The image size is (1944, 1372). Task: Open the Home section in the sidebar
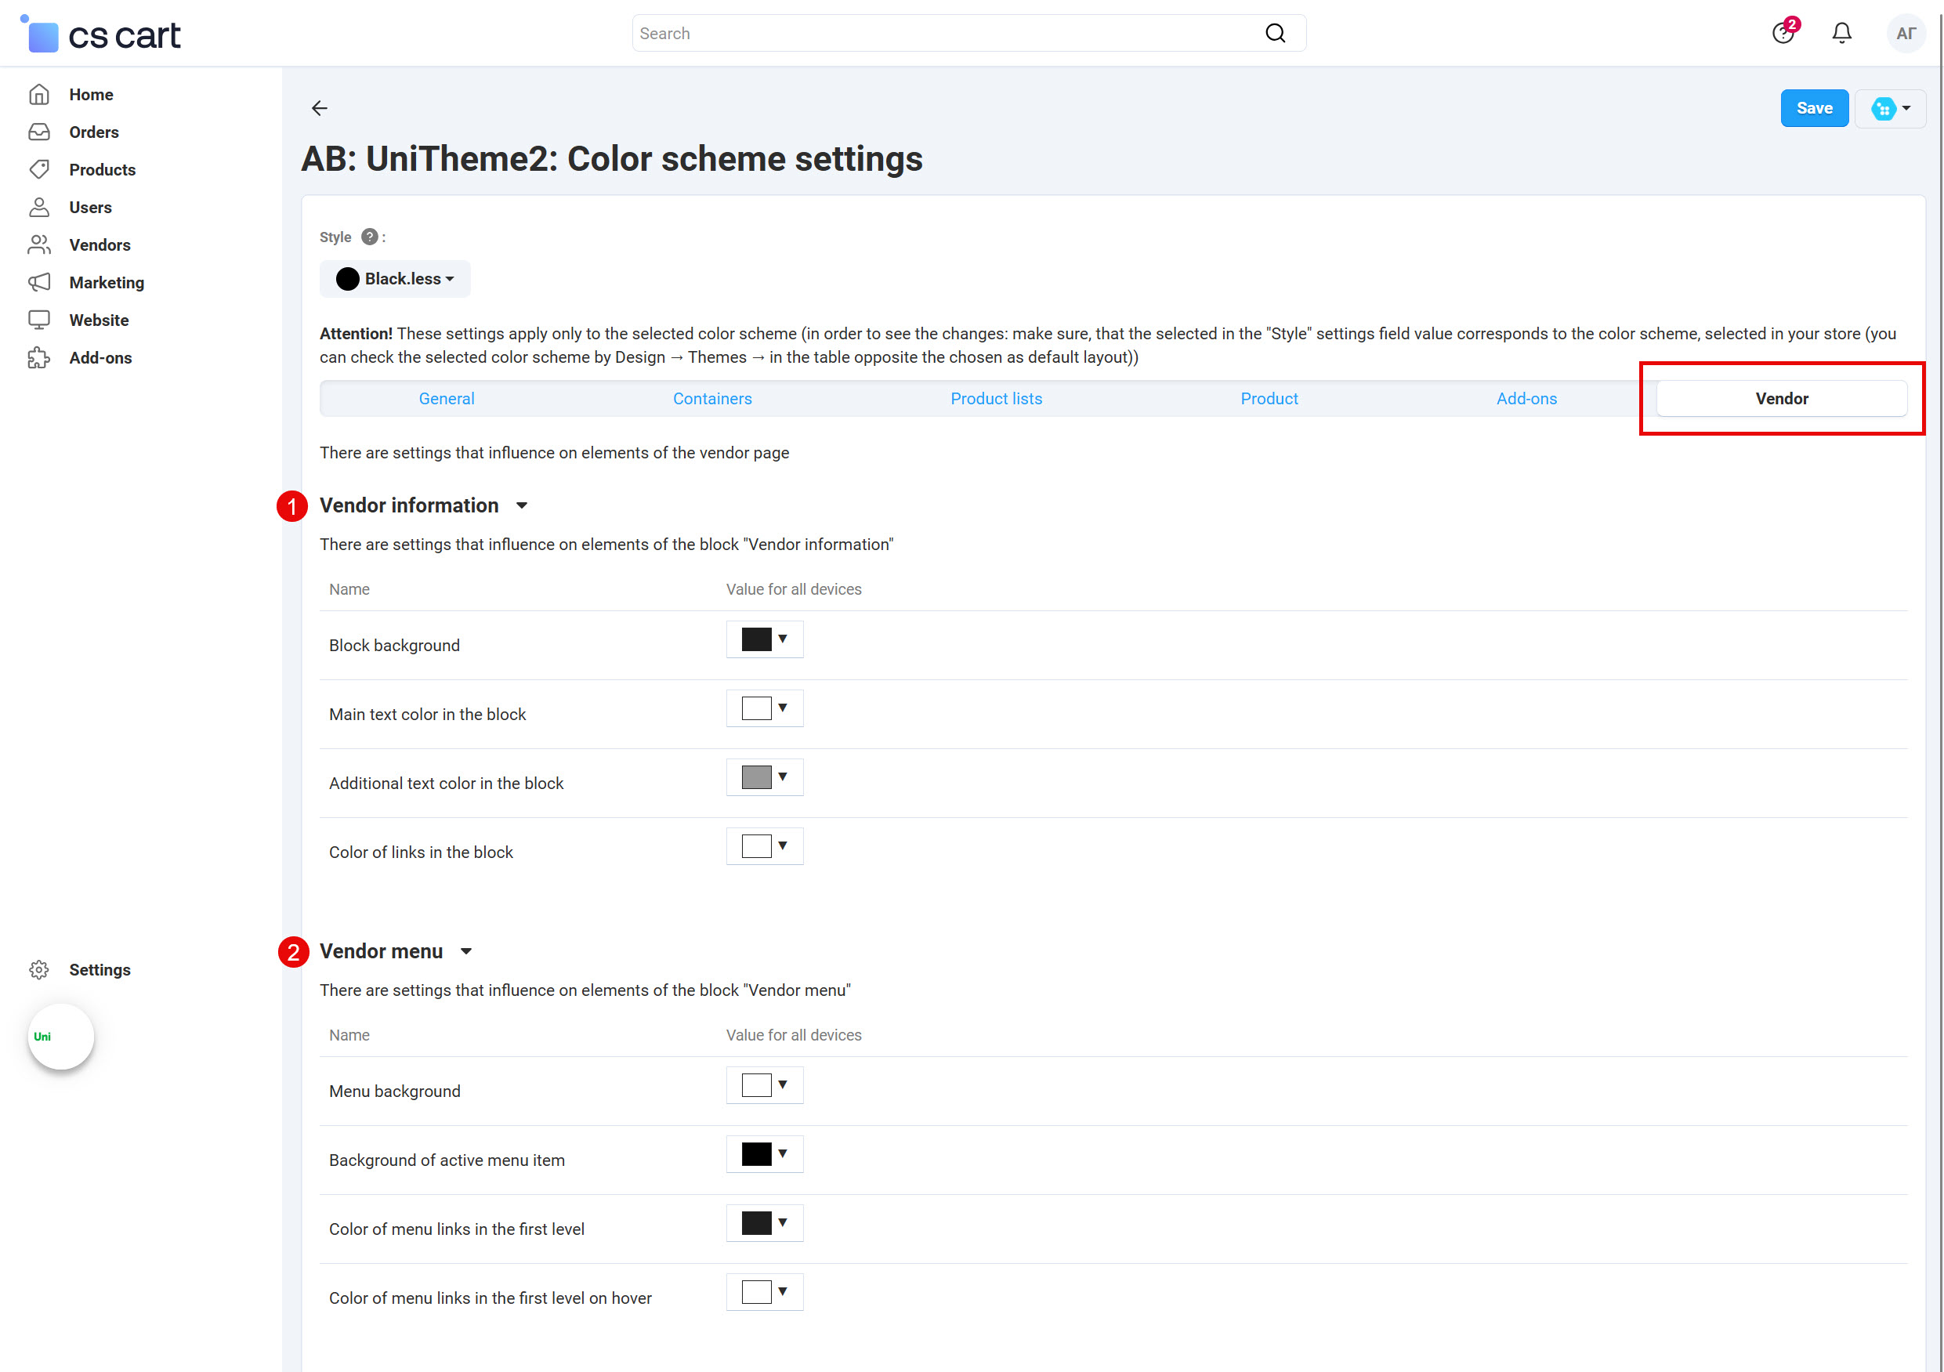[91, 94]
